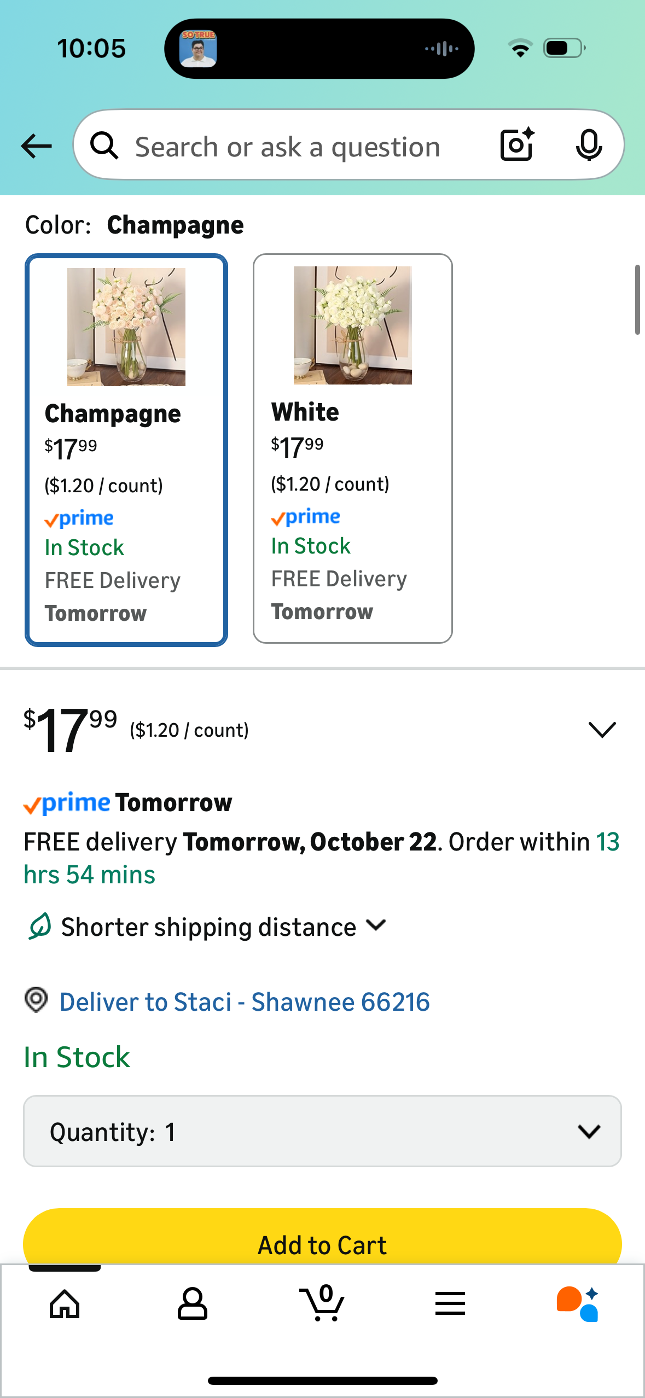
Task: Tap the microphone voice search icon
Action: (589, 145)
